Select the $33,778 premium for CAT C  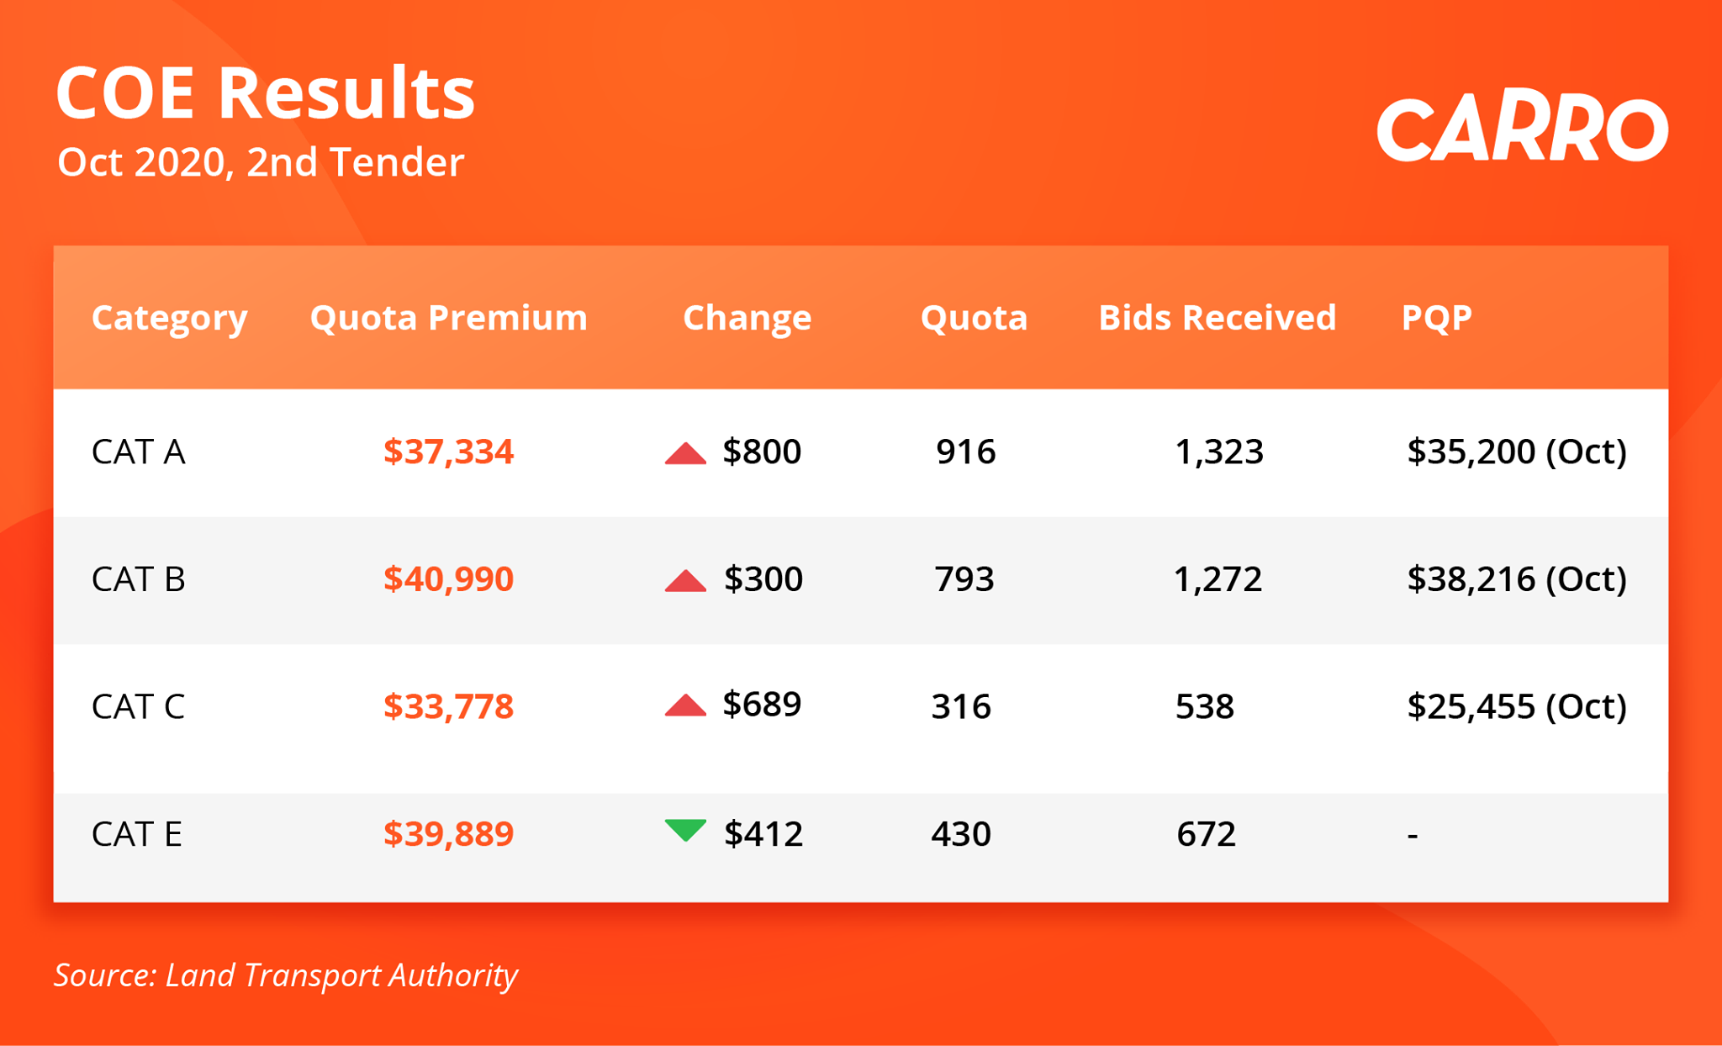(x=448, y=706)
